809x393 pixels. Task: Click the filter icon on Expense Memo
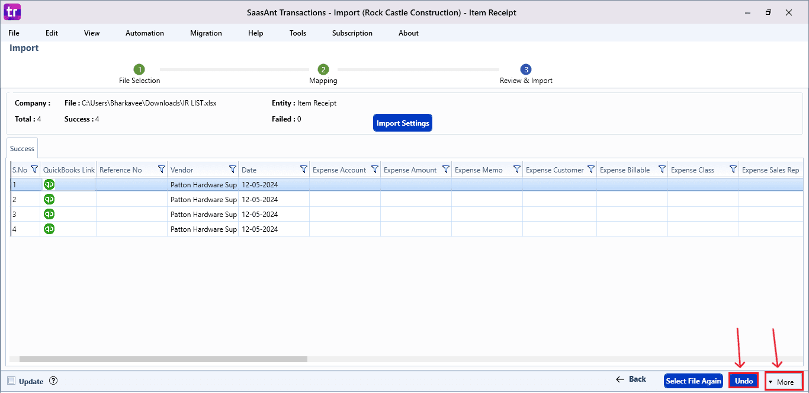coord(516,170)
